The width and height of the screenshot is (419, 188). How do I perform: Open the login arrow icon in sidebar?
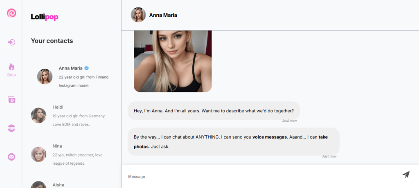11,43
